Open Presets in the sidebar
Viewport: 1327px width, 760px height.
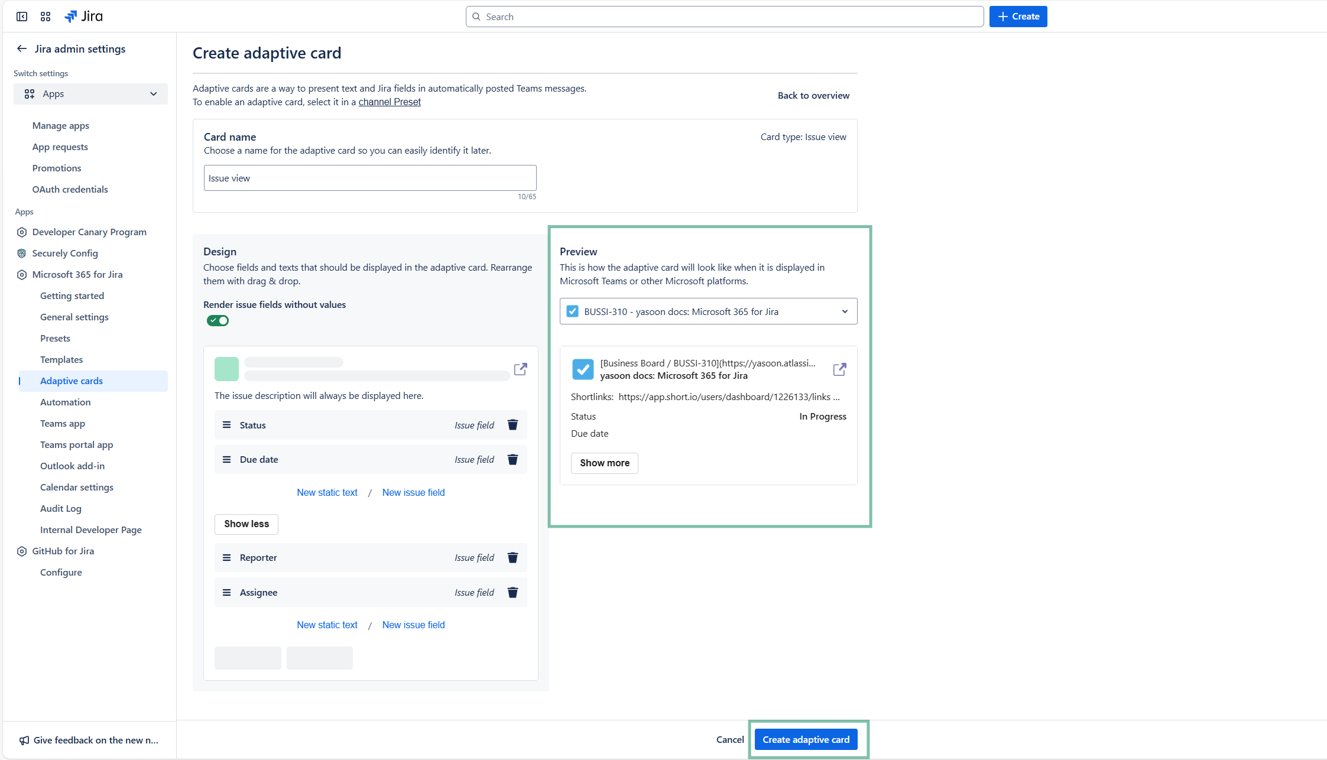point(55,339)
